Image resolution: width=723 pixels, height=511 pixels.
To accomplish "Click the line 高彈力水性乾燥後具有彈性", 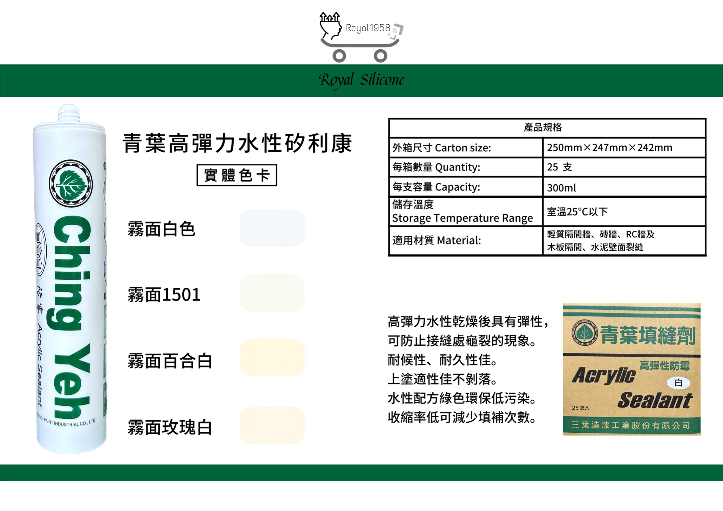I will (x=469, y=322).
